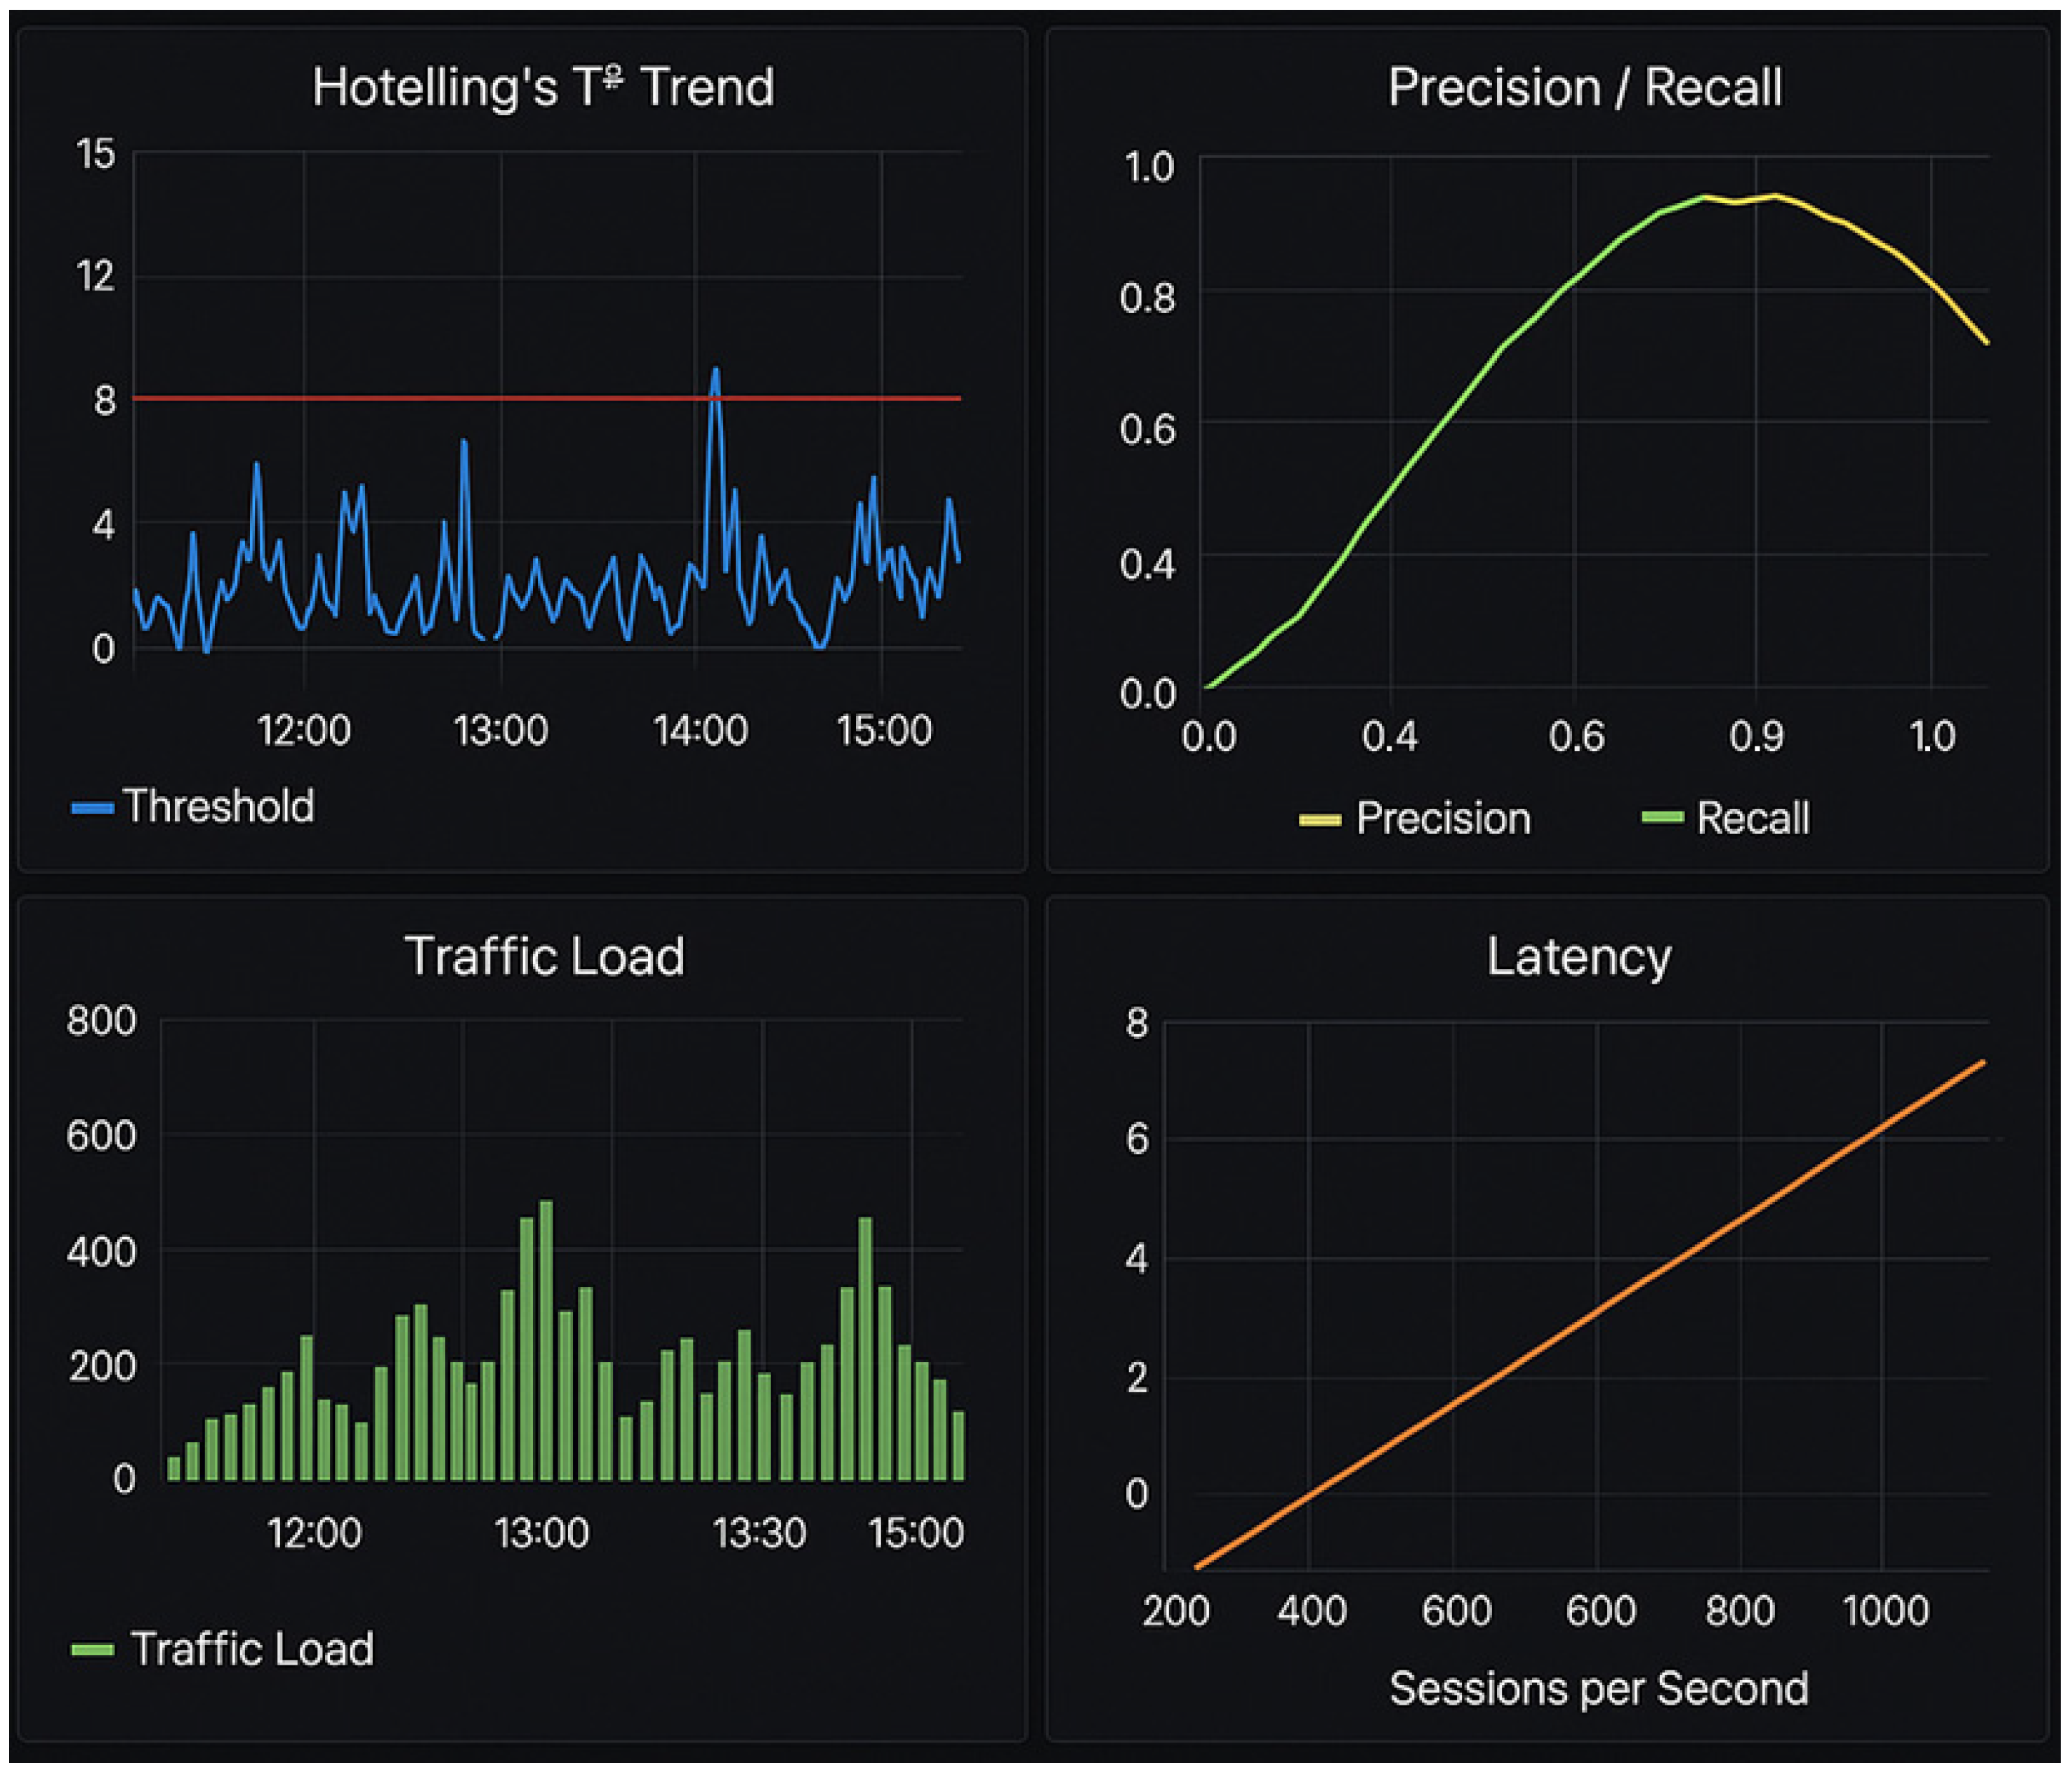This screenshot has height=1777, width=2072.
Task: Click the 0.8 label on Precision/Recall y-axis
Action: click(x=1147, y=298)
